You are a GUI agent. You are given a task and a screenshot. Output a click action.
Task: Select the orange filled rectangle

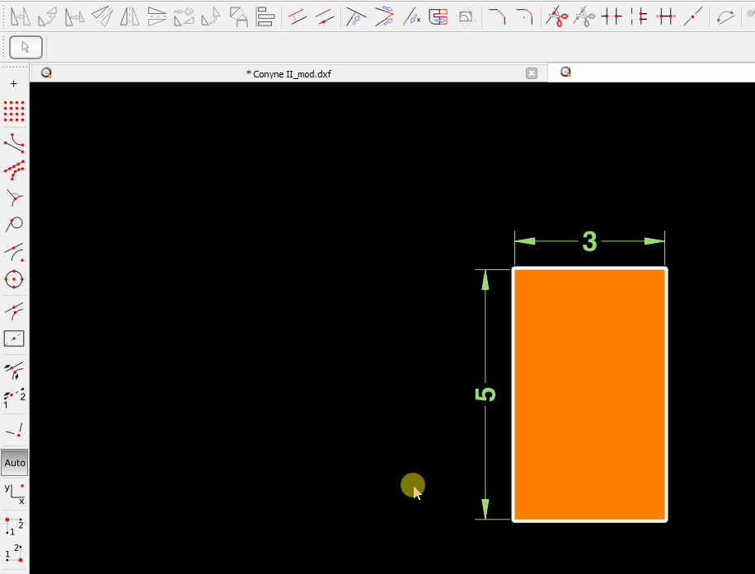589,394
